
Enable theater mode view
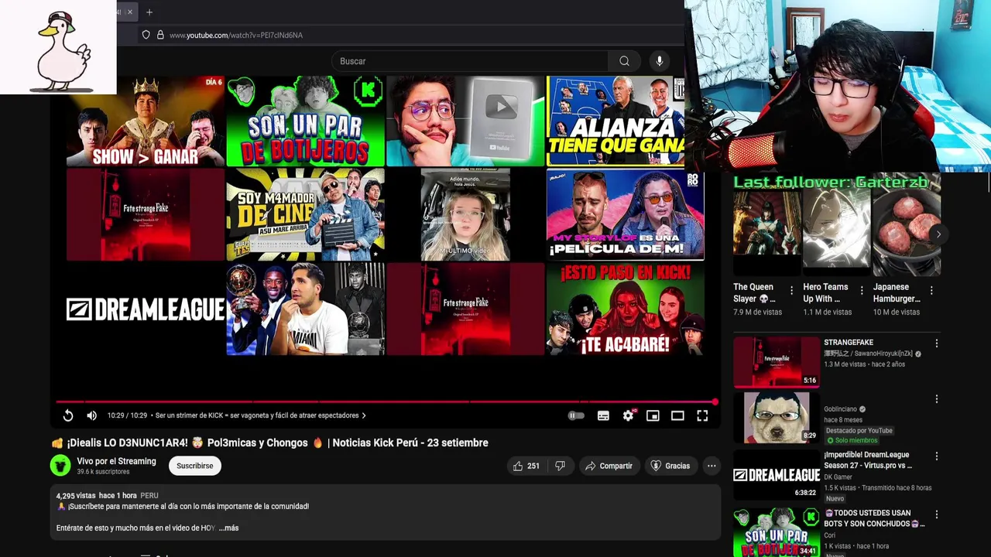[677, 415]
